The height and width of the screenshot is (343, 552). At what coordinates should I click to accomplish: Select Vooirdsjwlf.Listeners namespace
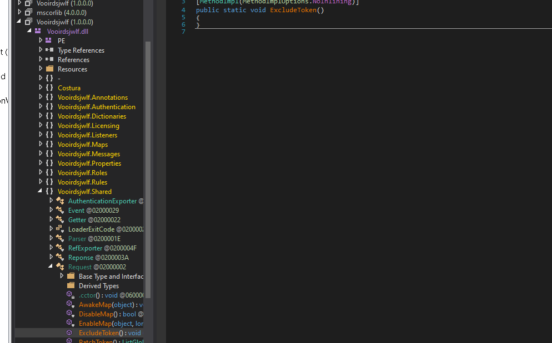(x=87, y=135)
